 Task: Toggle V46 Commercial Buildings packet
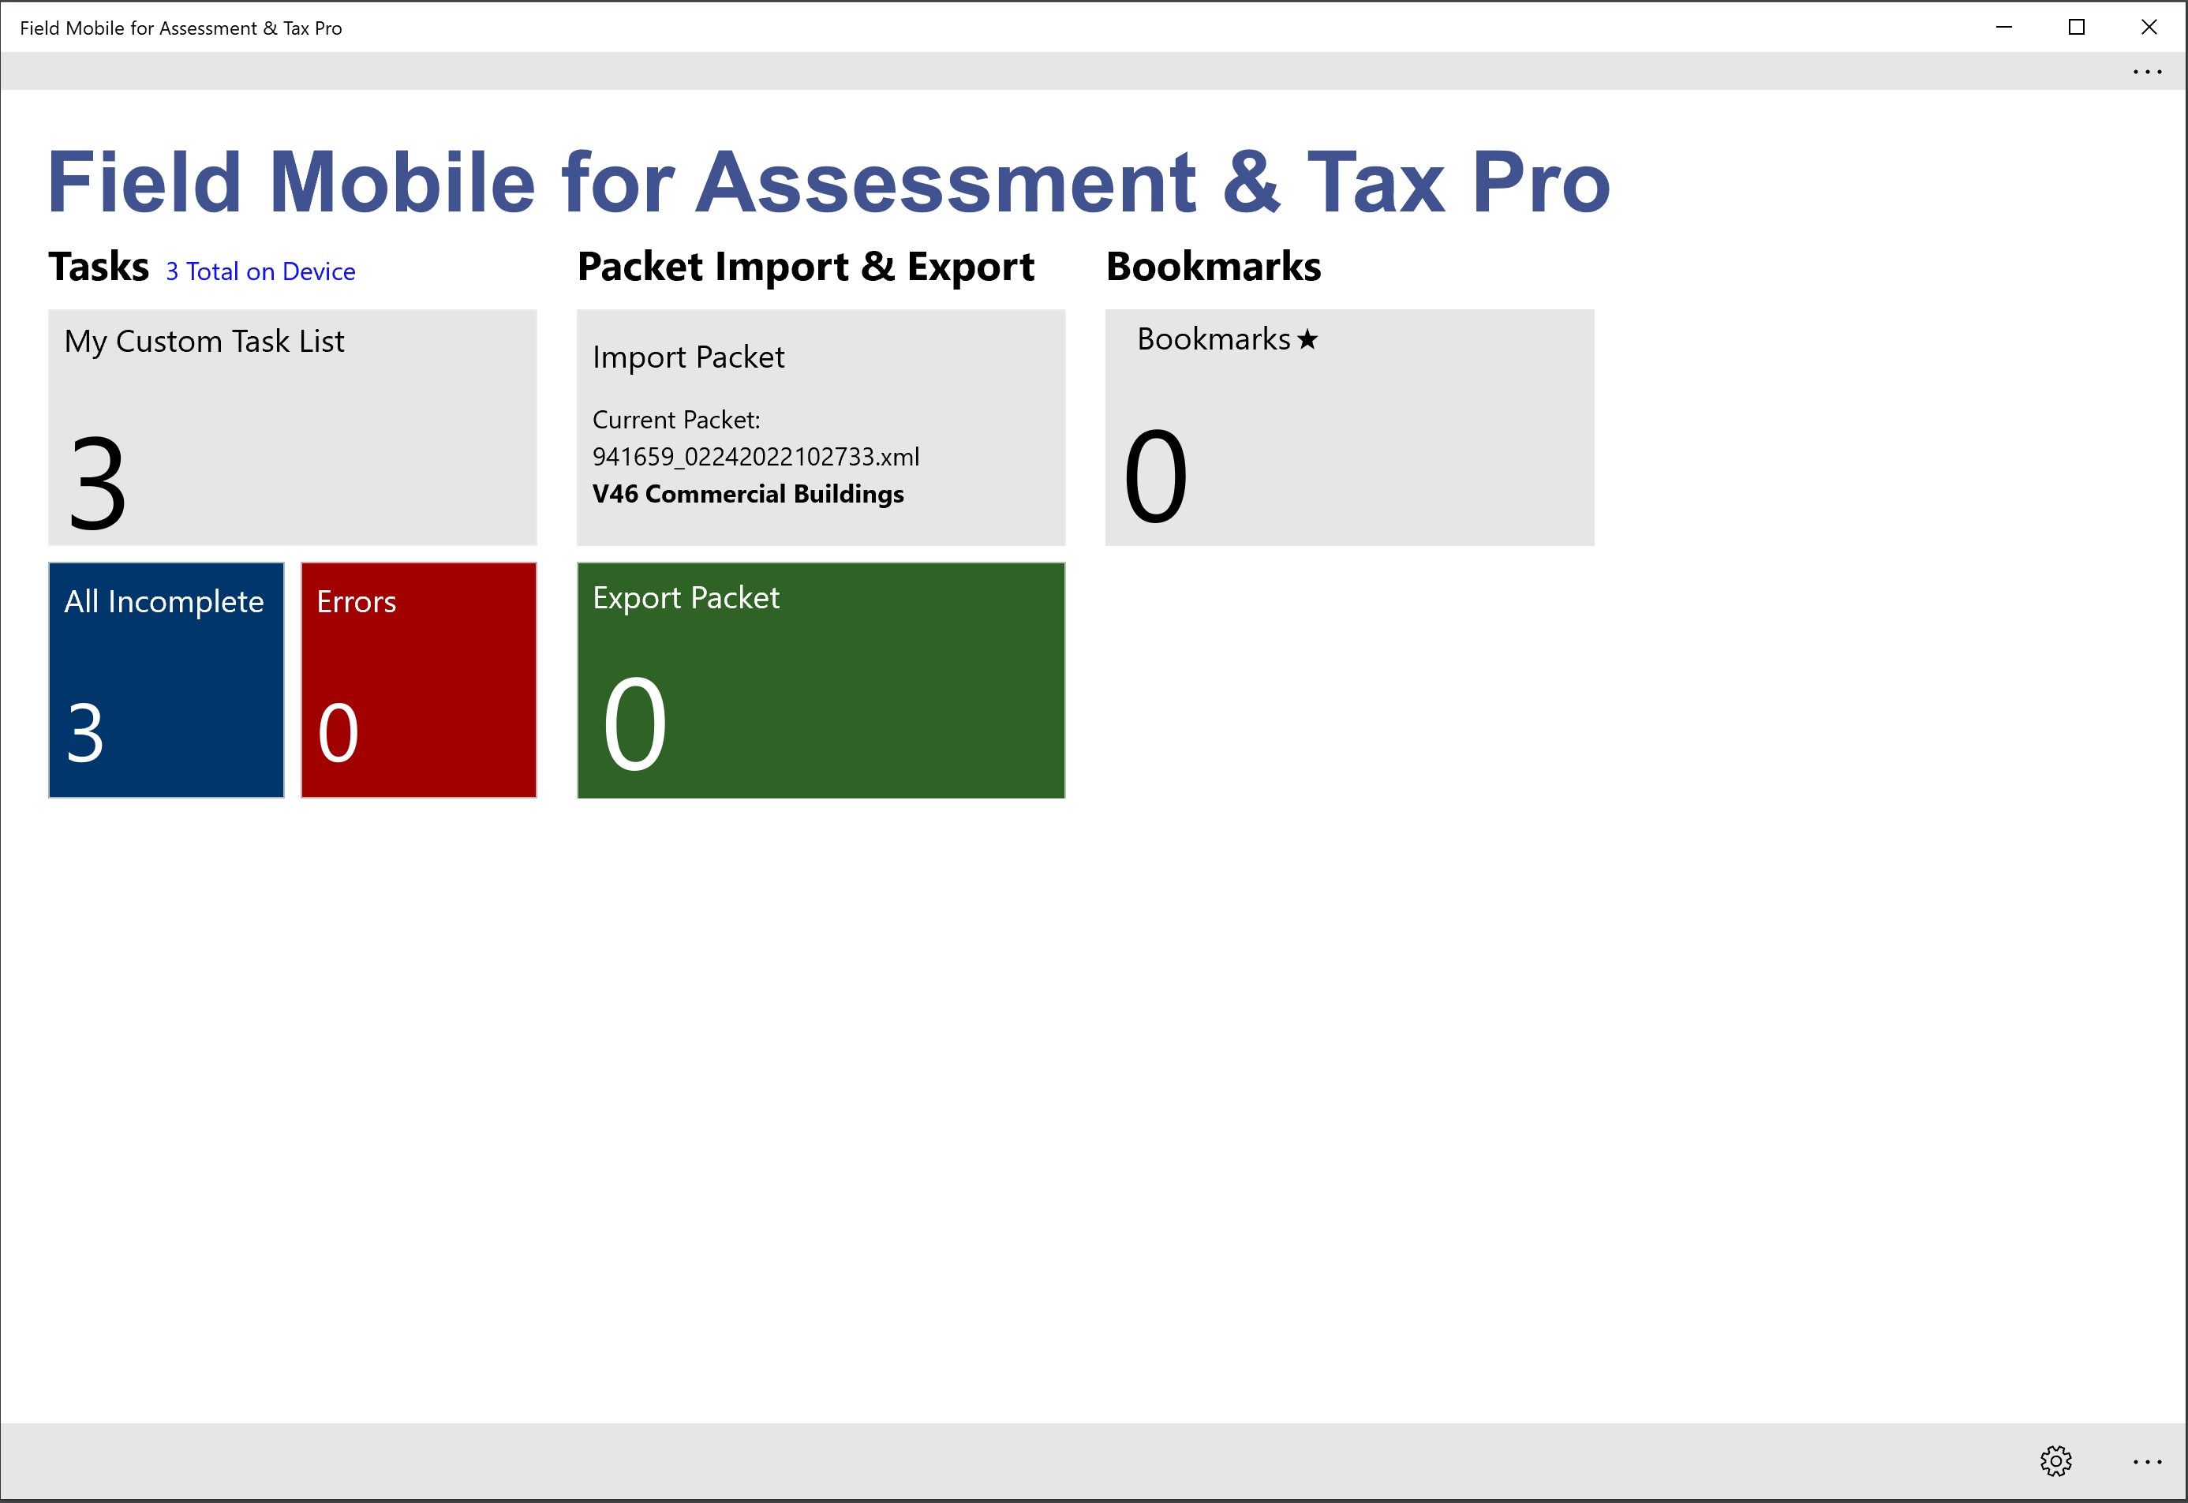(750, 492)
